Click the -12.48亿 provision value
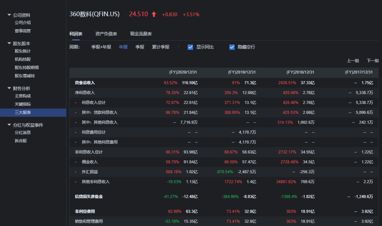 tap(190, 197)
